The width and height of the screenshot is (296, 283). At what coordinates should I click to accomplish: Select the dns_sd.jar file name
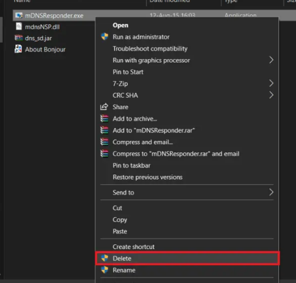pyautogui.click(x=39, y=38)
